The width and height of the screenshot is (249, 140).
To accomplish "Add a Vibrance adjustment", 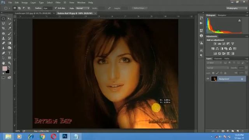I will (x=233, y=44).
